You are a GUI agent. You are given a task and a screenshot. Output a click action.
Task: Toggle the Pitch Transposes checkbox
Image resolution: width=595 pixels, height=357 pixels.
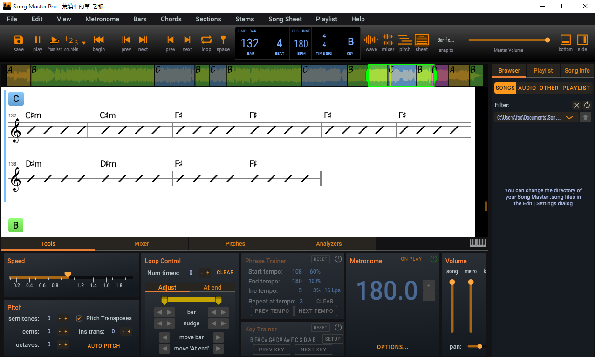(79, 318)
